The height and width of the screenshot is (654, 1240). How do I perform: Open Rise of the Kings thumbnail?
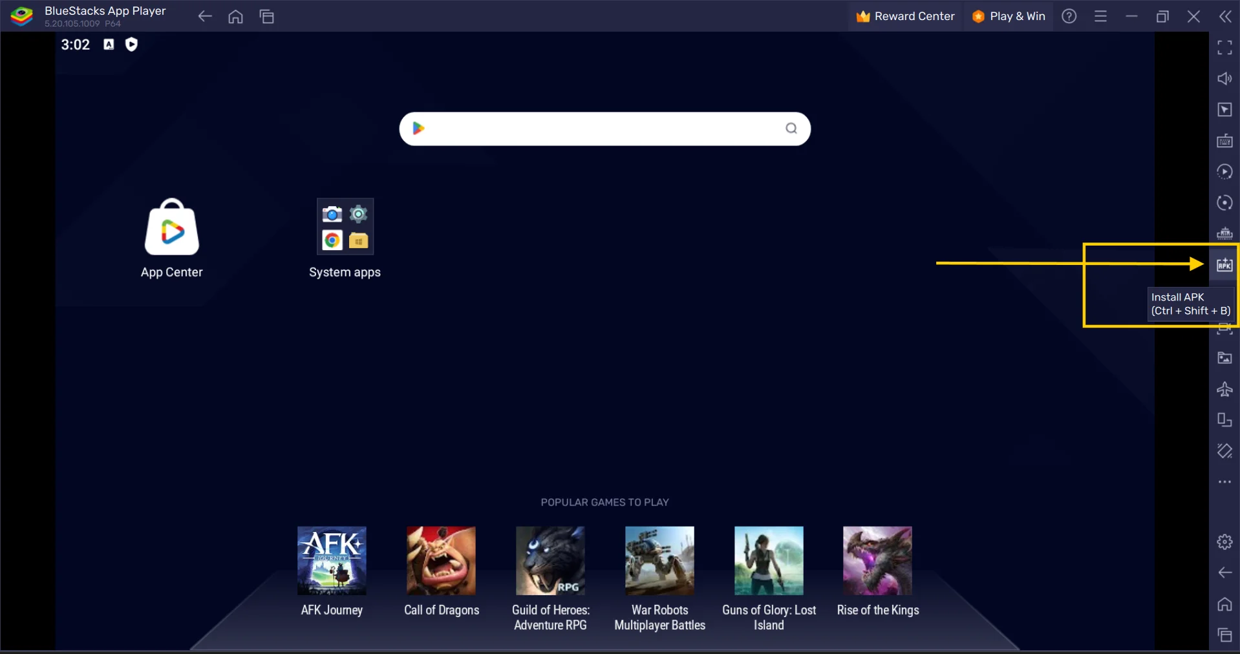877,560
